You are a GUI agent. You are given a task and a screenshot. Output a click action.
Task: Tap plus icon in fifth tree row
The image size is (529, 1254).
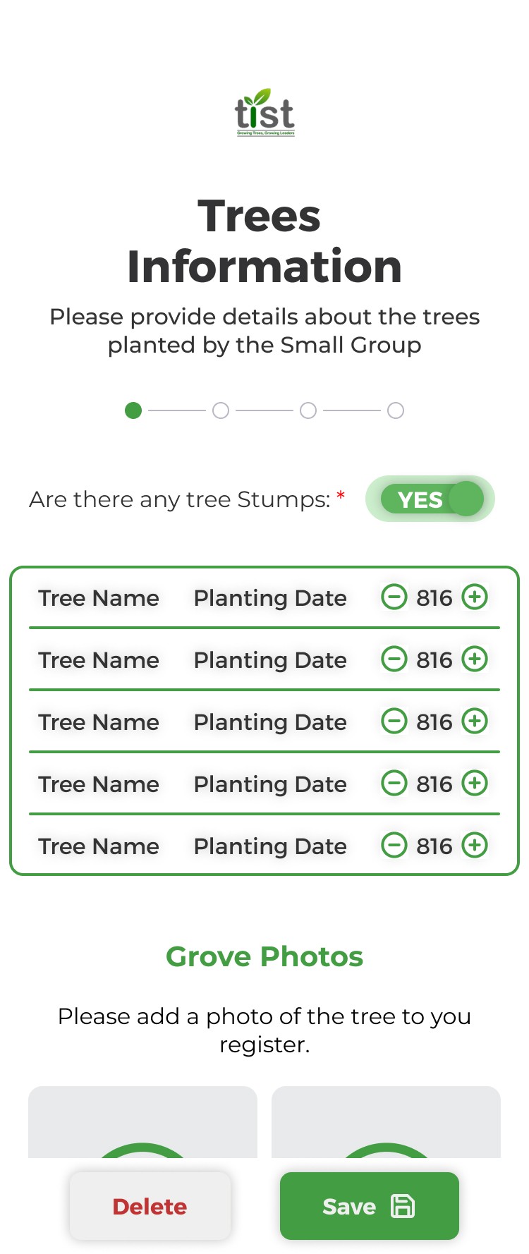(x=475, y=846)
